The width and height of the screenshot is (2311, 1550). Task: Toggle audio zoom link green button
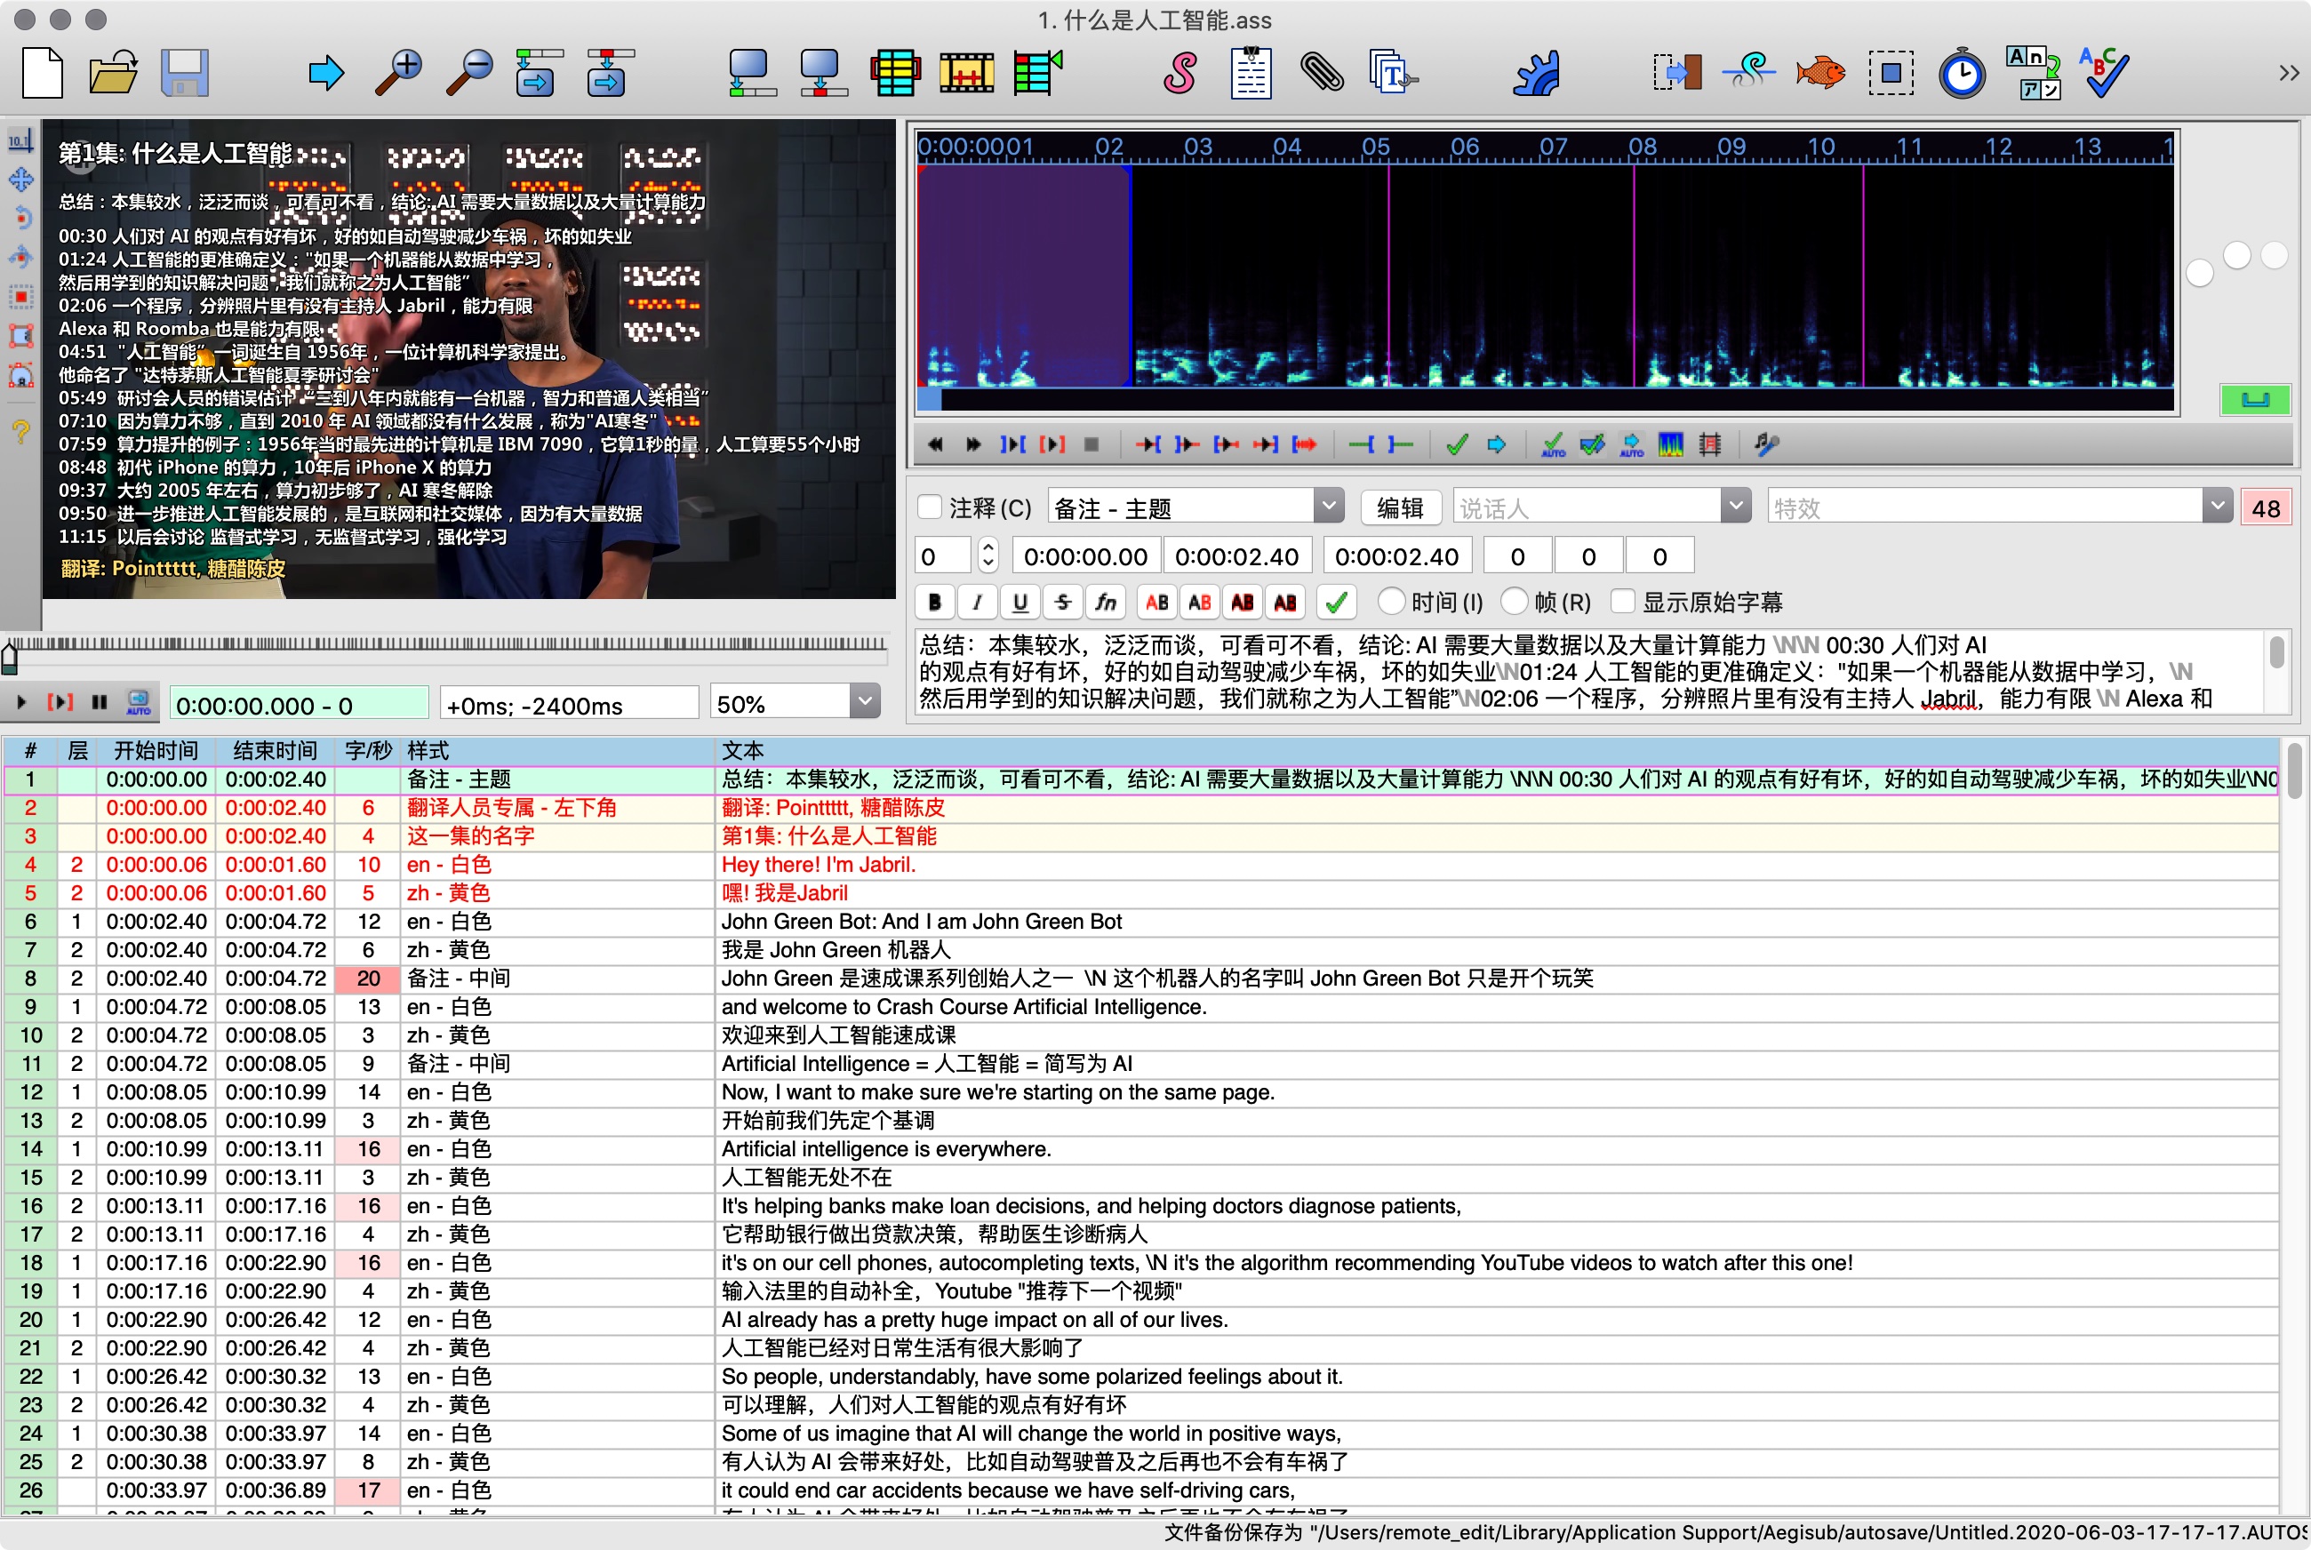click(x=2256, y=399)
